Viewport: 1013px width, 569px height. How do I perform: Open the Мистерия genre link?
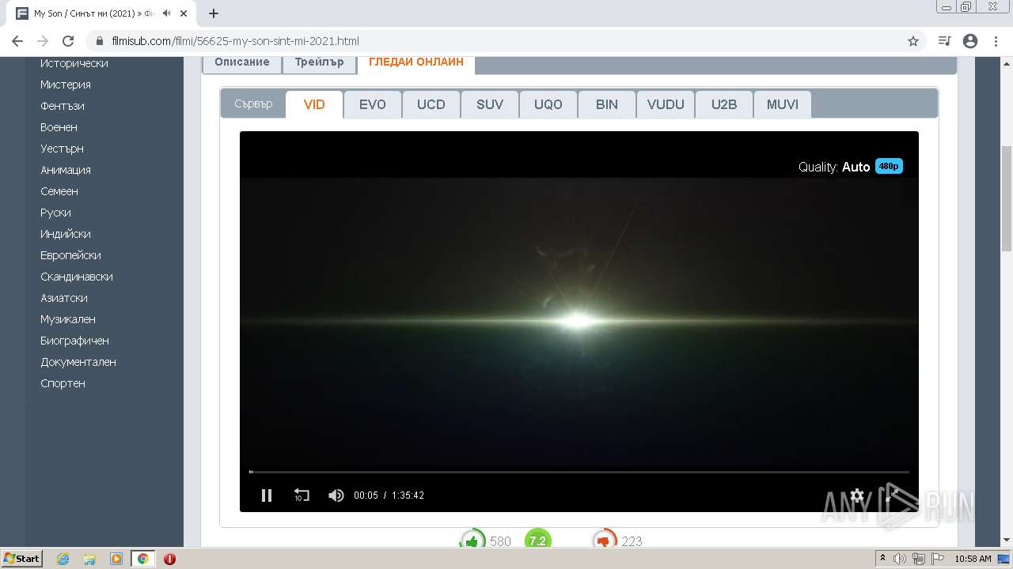(66, 85)
